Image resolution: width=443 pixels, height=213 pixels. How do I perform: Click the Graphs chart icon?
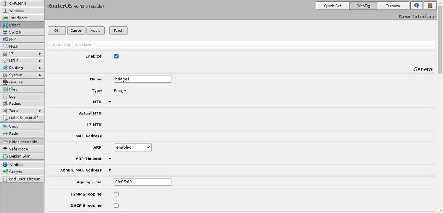pyautogui.click(x=5, y=172)
